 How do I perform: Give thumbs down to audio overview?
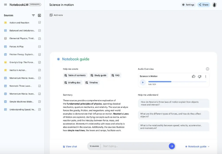pyautogui.click(x=199, y=76)
